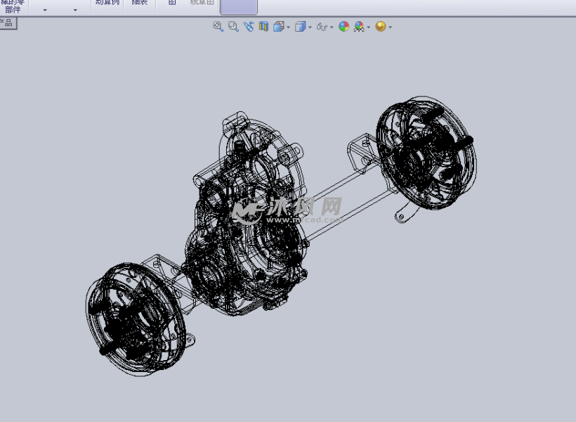Expand the Apply Scene dropdown arrow

(x=369, y=27)
